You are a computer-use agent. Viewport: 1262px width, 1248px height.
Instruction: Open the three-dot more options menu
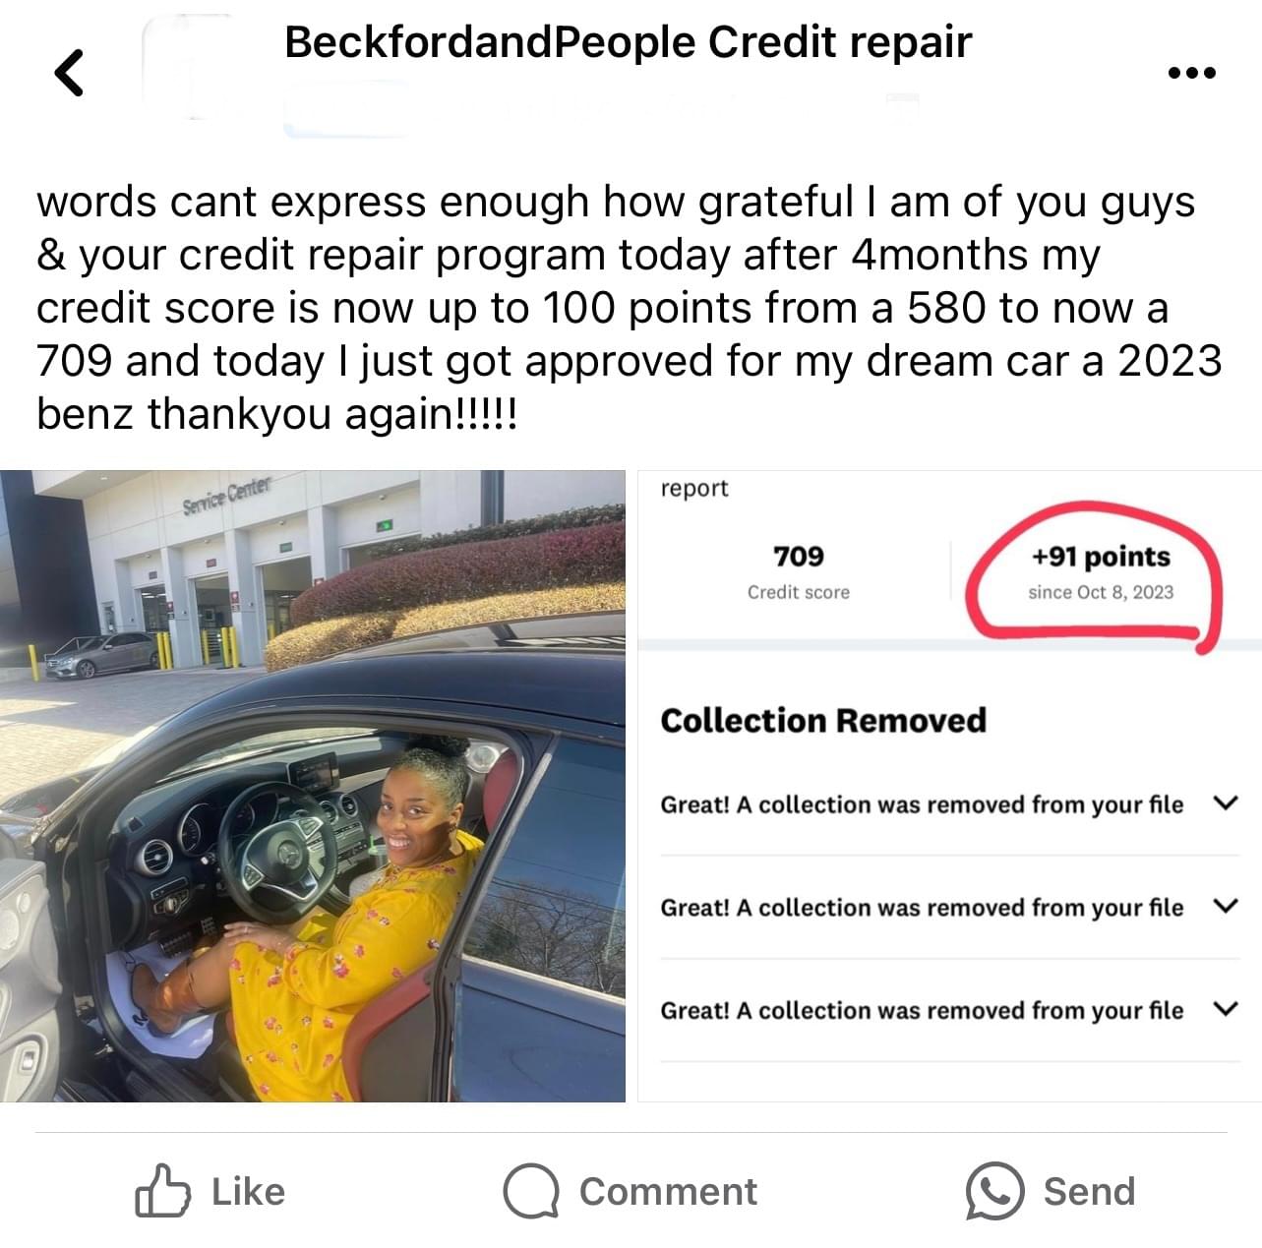click(1191, 72)
